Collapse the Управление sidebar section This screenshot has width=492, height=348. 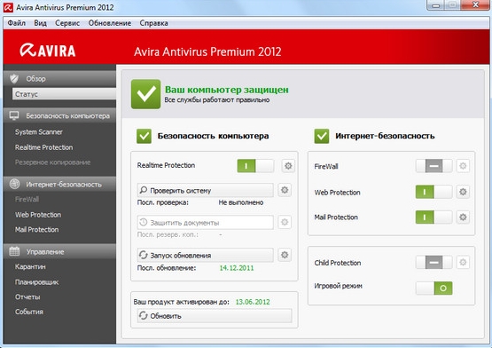coord(59,251)
